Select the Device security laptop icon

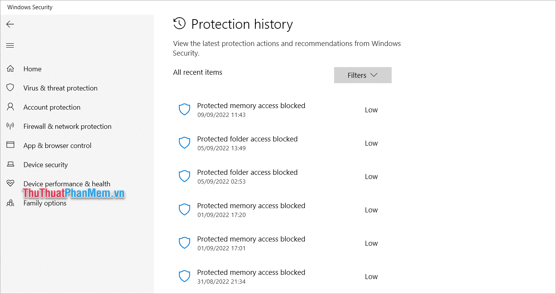coord(10,164)
